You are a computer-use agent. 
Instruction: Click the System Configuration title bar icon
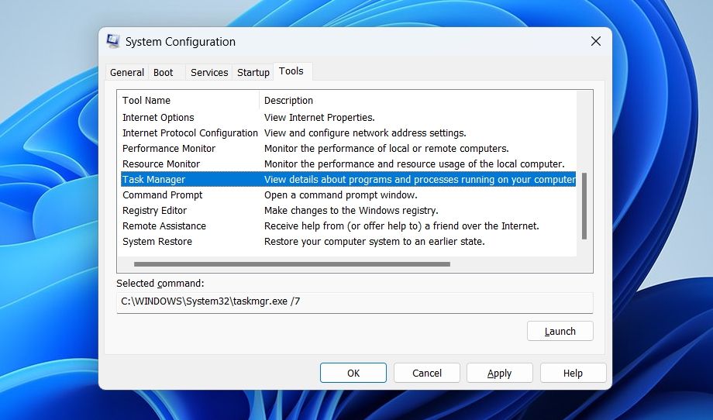tap(113, 41)
